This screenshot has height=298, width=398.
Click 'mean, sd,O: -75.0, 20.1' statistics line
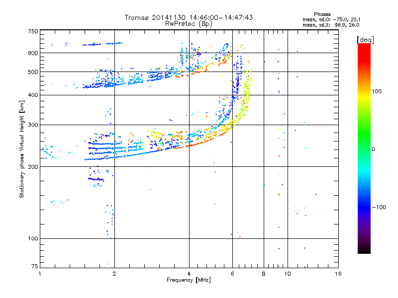(331, 19)
